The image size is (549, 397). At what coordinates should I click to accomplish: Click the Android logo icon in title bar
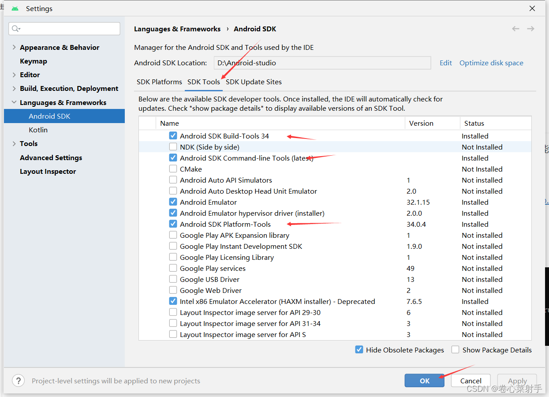15,8
